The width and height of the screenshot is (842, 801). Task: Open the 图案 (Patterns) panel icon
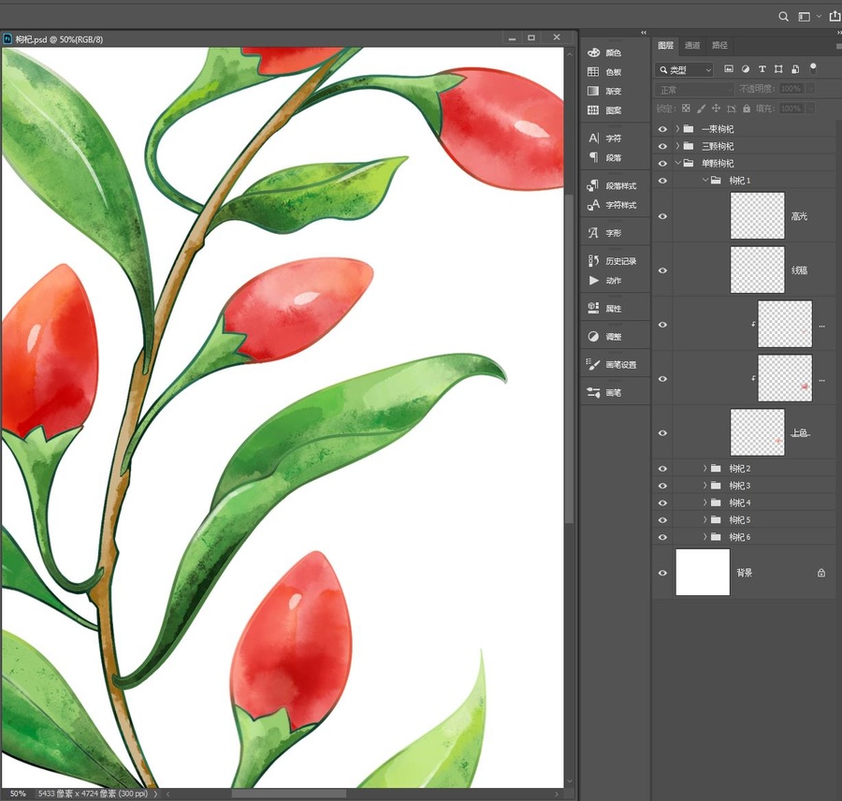click(593, 110)
